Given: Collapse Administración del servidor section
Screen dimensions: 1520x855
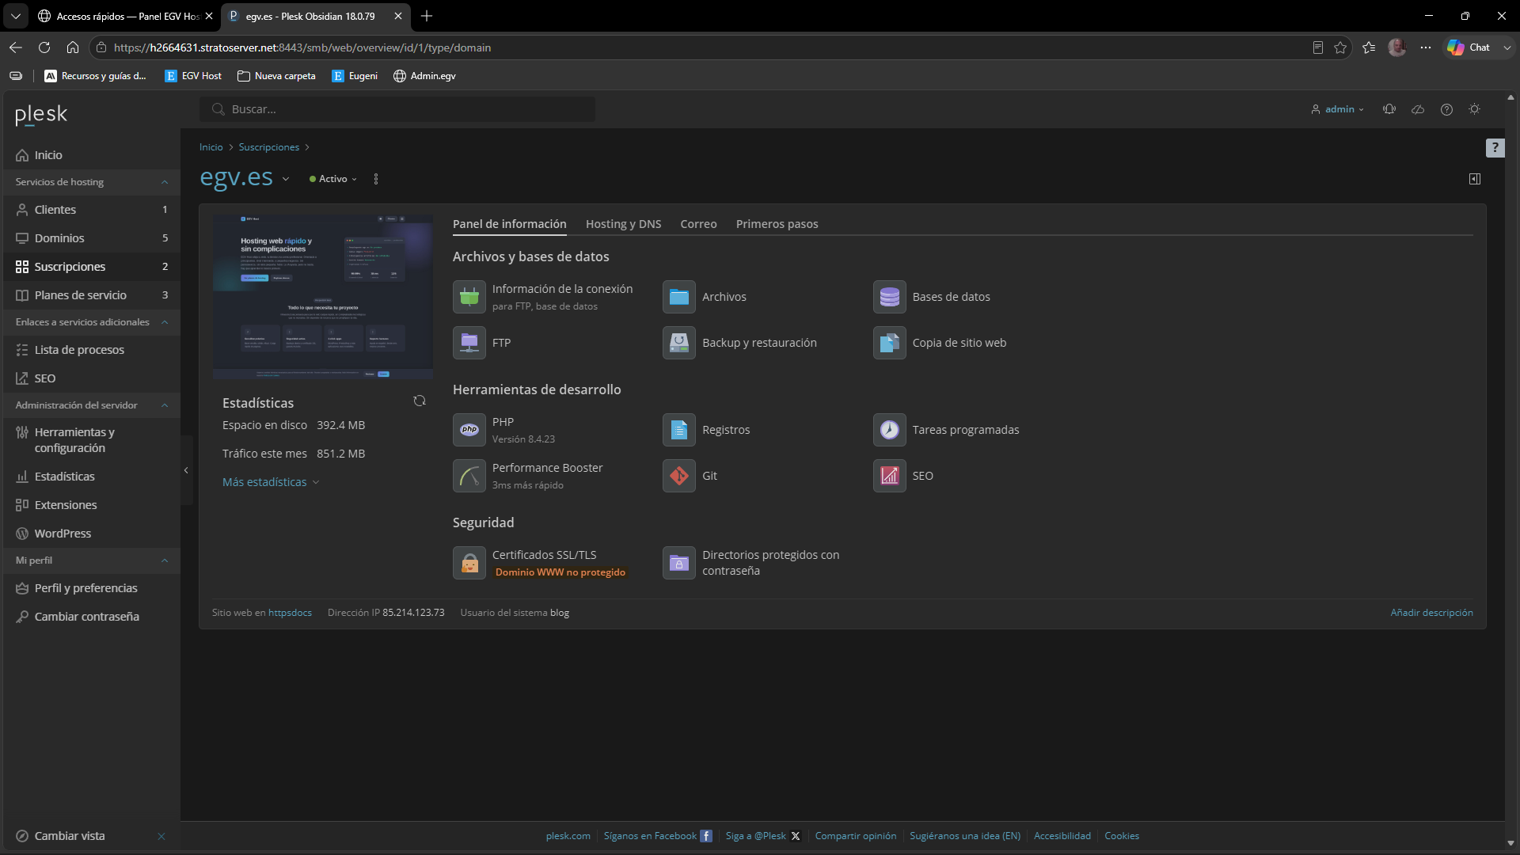Looking at the screenshot, I should 165,405.
